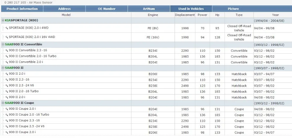Click magnifier for 900 II Coupe 2.0 i B204I
The image size is (292, 138).
[6, 109]
